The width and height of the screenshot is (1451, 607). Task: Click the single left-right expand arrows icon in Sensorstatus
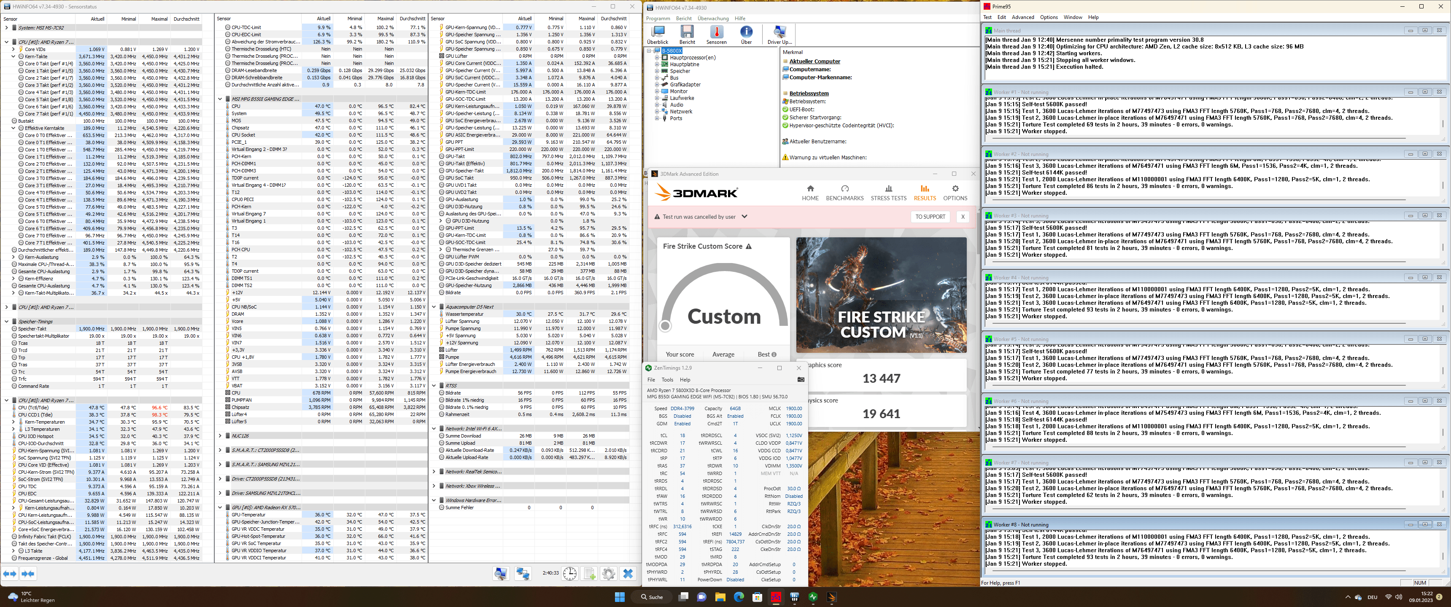click(x=10, y=573)
